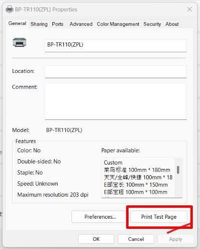Click the large printer icon beside name field
Screen dimensions: 200x249
(20, 43)
